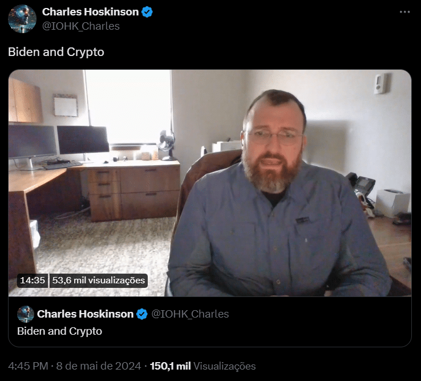The width and height of the screenshot is (421, 381).
Task: Click the 53,6 mil visualizações video label
Action: click(x=99, y=280)
